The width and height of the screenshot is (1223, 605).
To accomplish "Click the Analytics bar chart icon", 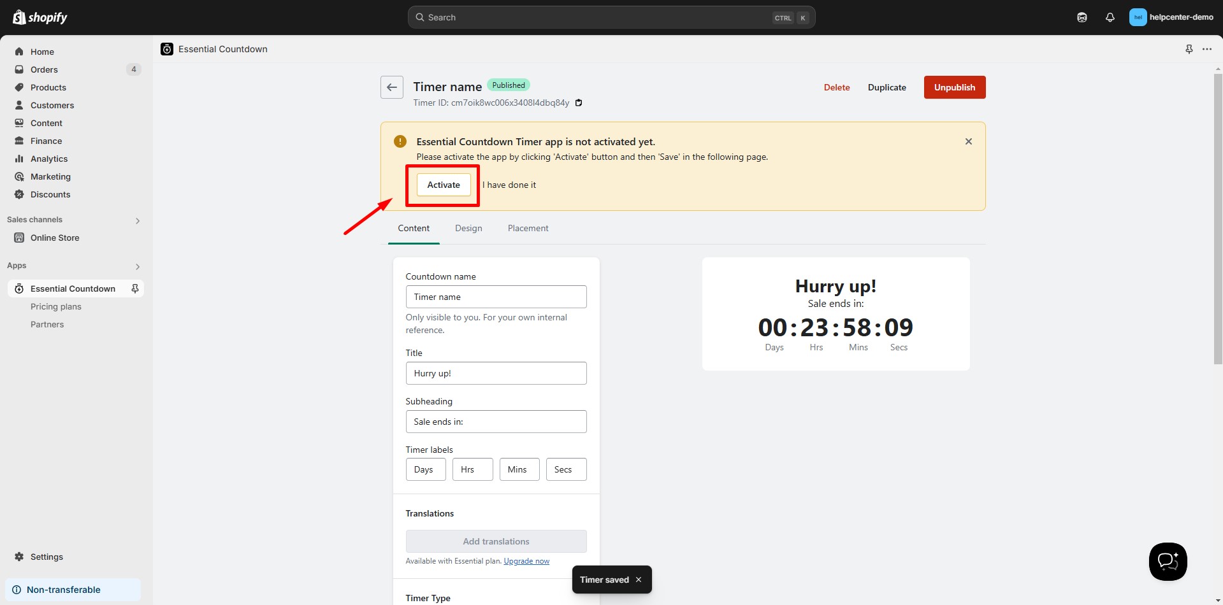I will (19, 159).
